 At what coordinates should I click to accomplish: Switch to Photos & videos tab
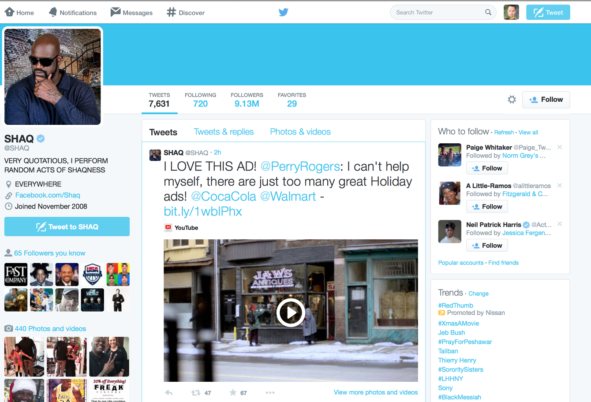[300, 132]
